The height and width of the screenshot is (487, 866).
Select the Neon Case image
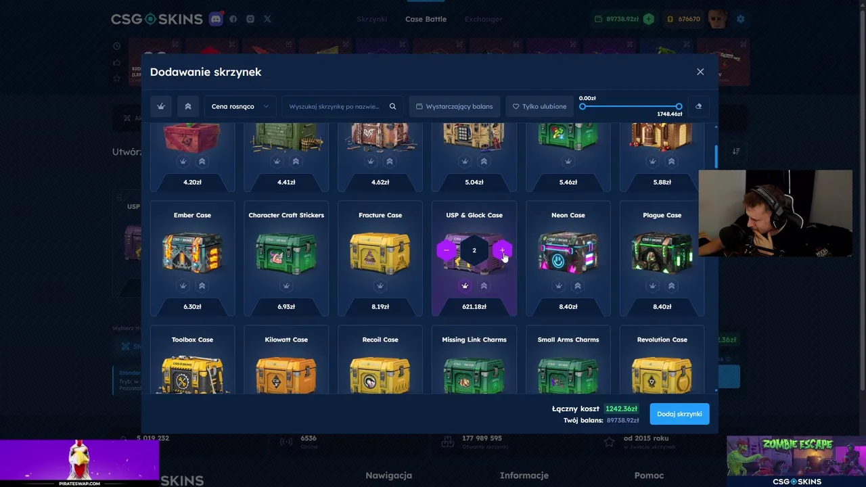click(568, 252)
